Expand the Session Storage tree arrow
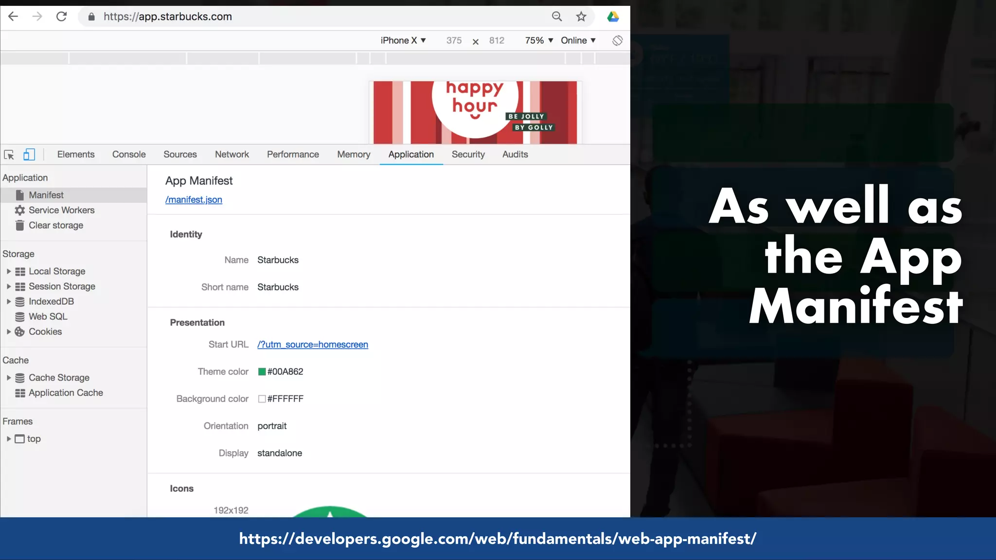Viewport: 996px width, 560px height. (8, 286)
